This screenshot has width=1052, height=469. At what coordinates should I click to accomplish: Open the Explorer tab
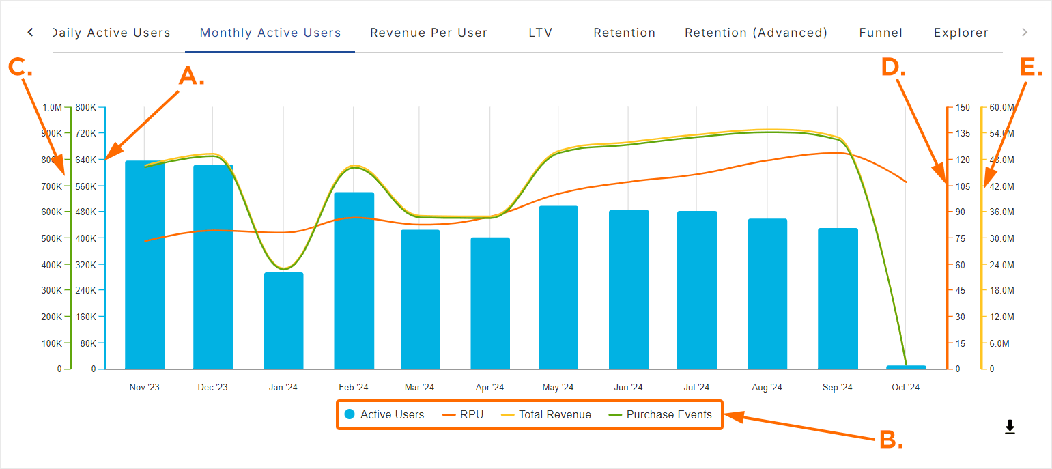click(x=961, y=33)
